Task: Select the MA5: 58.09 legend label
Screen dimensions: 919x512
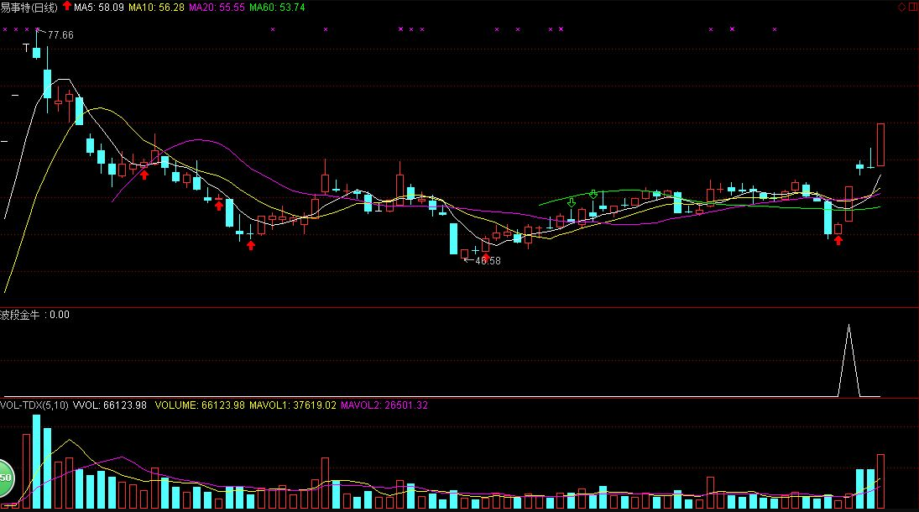Action: click(98, 8)
